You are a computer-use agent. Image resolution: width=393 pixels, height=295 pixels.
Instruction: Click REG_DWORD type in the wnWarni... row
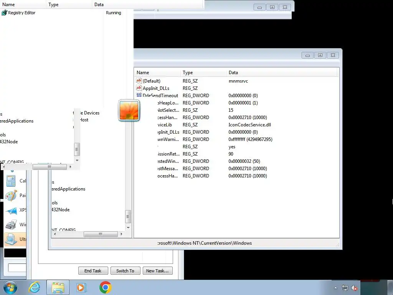point(196,139)
